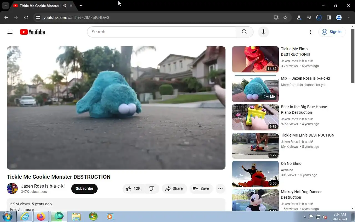Open Tickle Me Ernie DESTRUCTION title
The width and height of the screenshot is (355, 222).
coord(308,135)
